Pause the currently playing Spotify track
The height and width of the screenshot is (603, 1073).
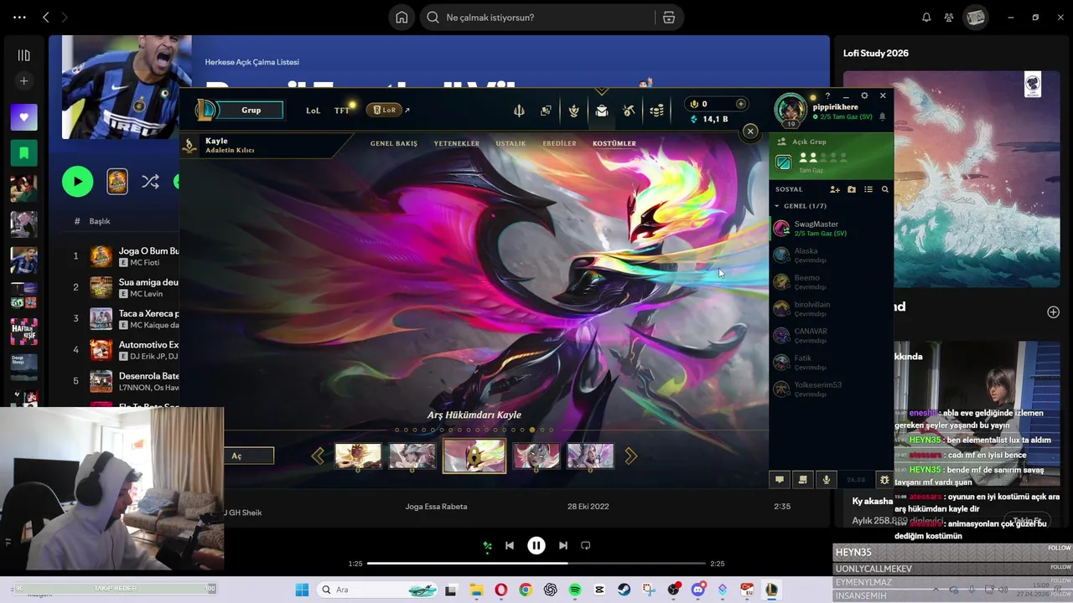(536, 545)
